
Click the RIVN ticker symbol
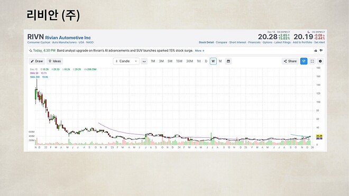click(x=35, y=36)
